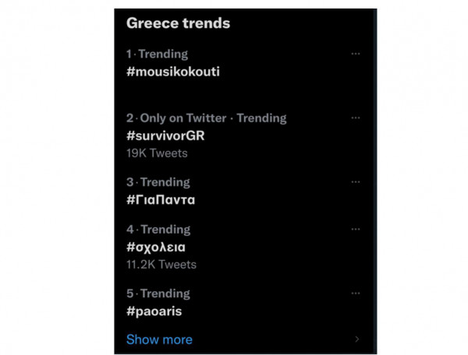Open more options for #survivorGR trend
This screenshot has height=355, width=468.
[x=356, y=118]
